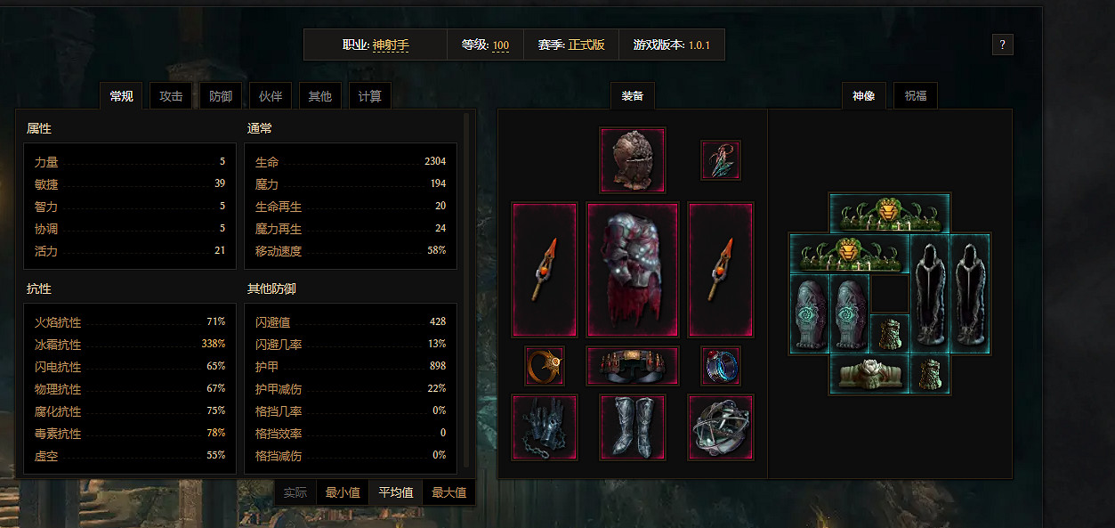This screenshot has width=1115, height=528.
Task: Select the left-hand spear weapon slot
Action: point(545,270)
